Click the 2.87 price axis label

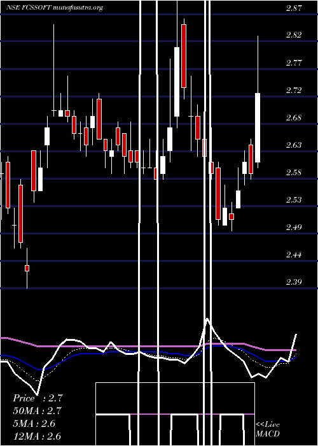pos(294,8)
